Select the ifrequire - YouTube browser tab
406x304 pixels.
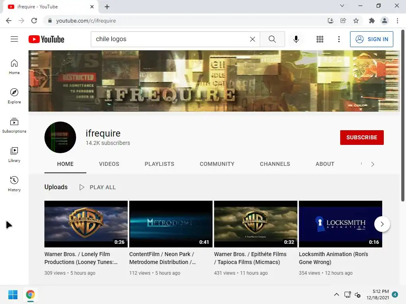pyautogui.click(x=50, y=7)
